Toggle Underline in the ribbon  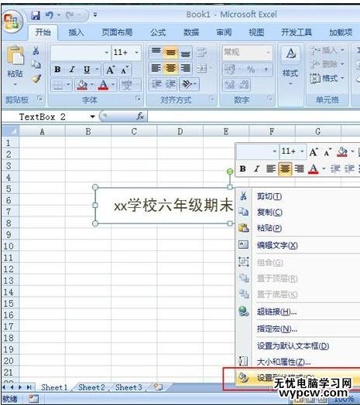(x=87, y=70)
